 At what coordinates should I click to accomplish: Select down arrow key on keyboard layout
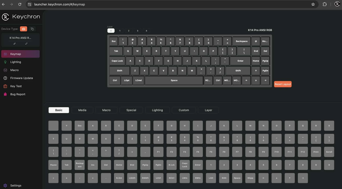click(256, 80)
